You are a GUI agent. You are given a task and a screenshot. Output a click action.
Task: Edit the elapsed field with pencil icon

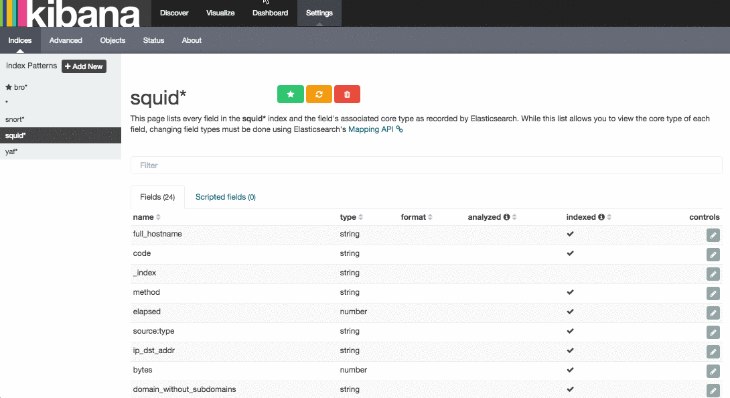pyautogui.click(x=713, y=313)
